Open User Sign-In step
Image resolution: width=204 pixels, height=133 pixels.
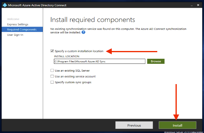15,35
